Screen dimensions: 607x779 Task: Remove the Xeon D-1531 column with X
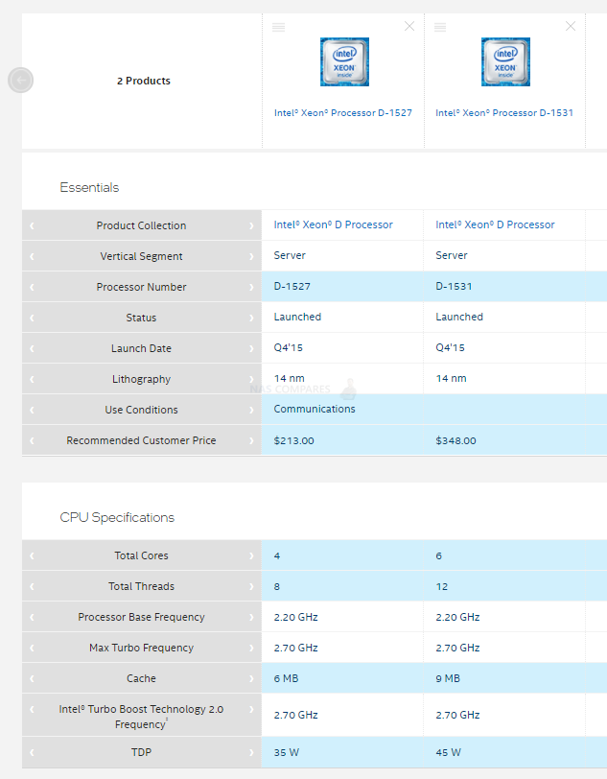click(571, 26)
